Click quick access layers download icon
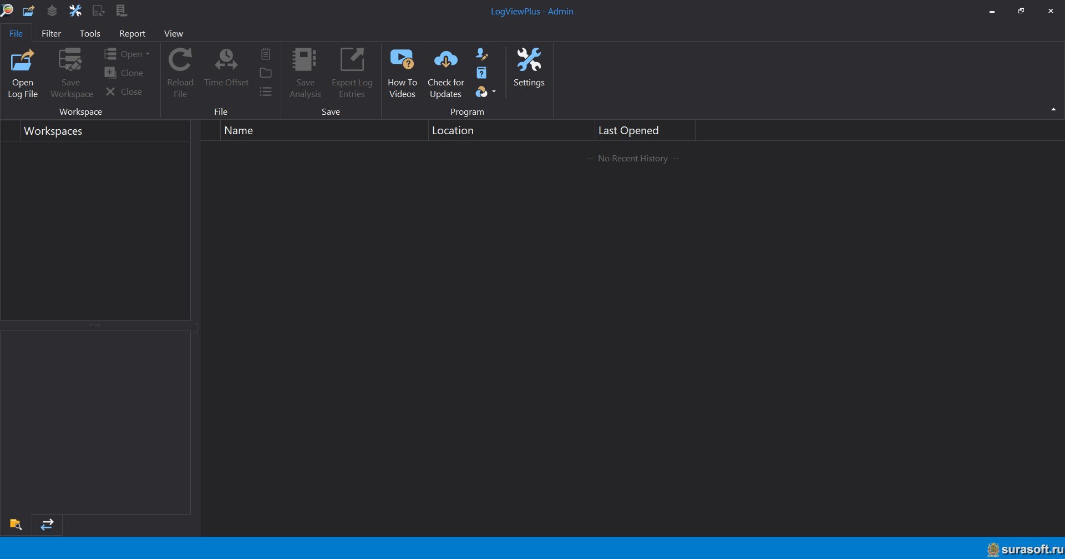Viewport: 1065px width, 559px height. coord(52,11)
